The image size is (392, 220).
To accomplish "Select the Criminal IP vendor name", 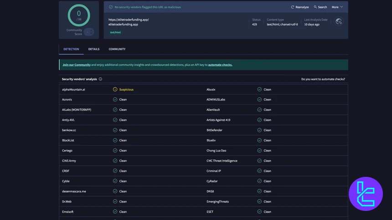I will (x=214, y=171).
